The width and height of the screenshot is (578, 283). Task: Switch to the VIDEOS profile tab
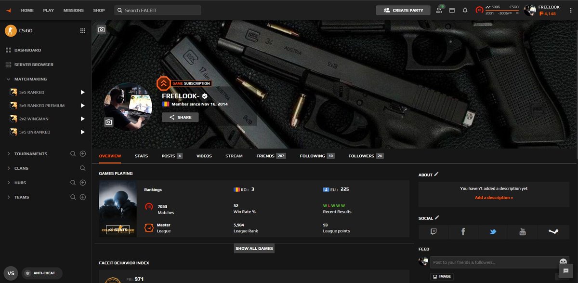pos(204,156)
